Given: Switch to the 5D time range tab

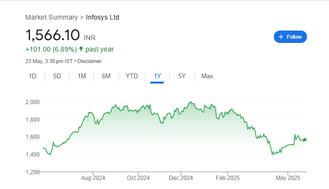Looking at the screenshot, I should [57, 76].
